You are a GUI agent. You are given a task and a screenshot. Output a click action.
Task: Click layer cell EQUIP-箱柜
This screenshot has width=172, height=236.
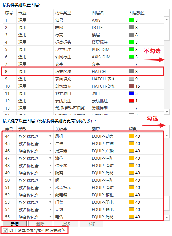coord(108,195)
